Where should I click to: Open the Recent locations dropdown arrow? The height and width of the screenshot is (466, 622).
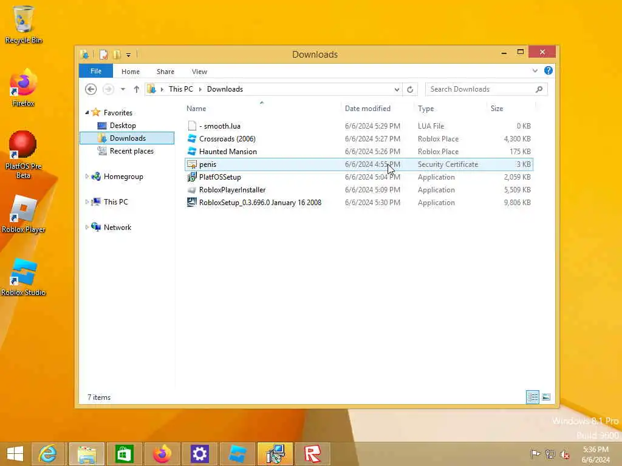(x=123, y=89)
